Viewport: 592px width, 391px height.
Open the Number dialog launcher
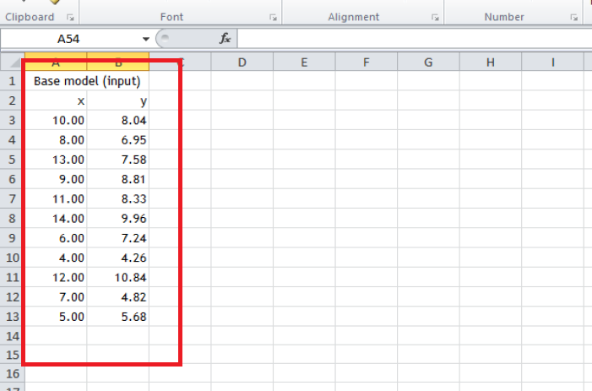574,18
